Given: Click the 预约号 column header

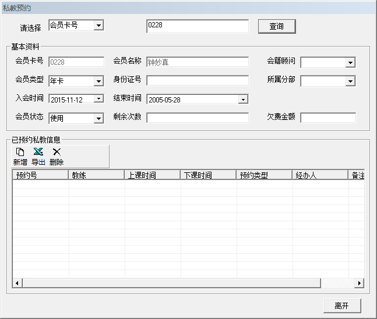Looking at the screenshot, I should 41,175.
